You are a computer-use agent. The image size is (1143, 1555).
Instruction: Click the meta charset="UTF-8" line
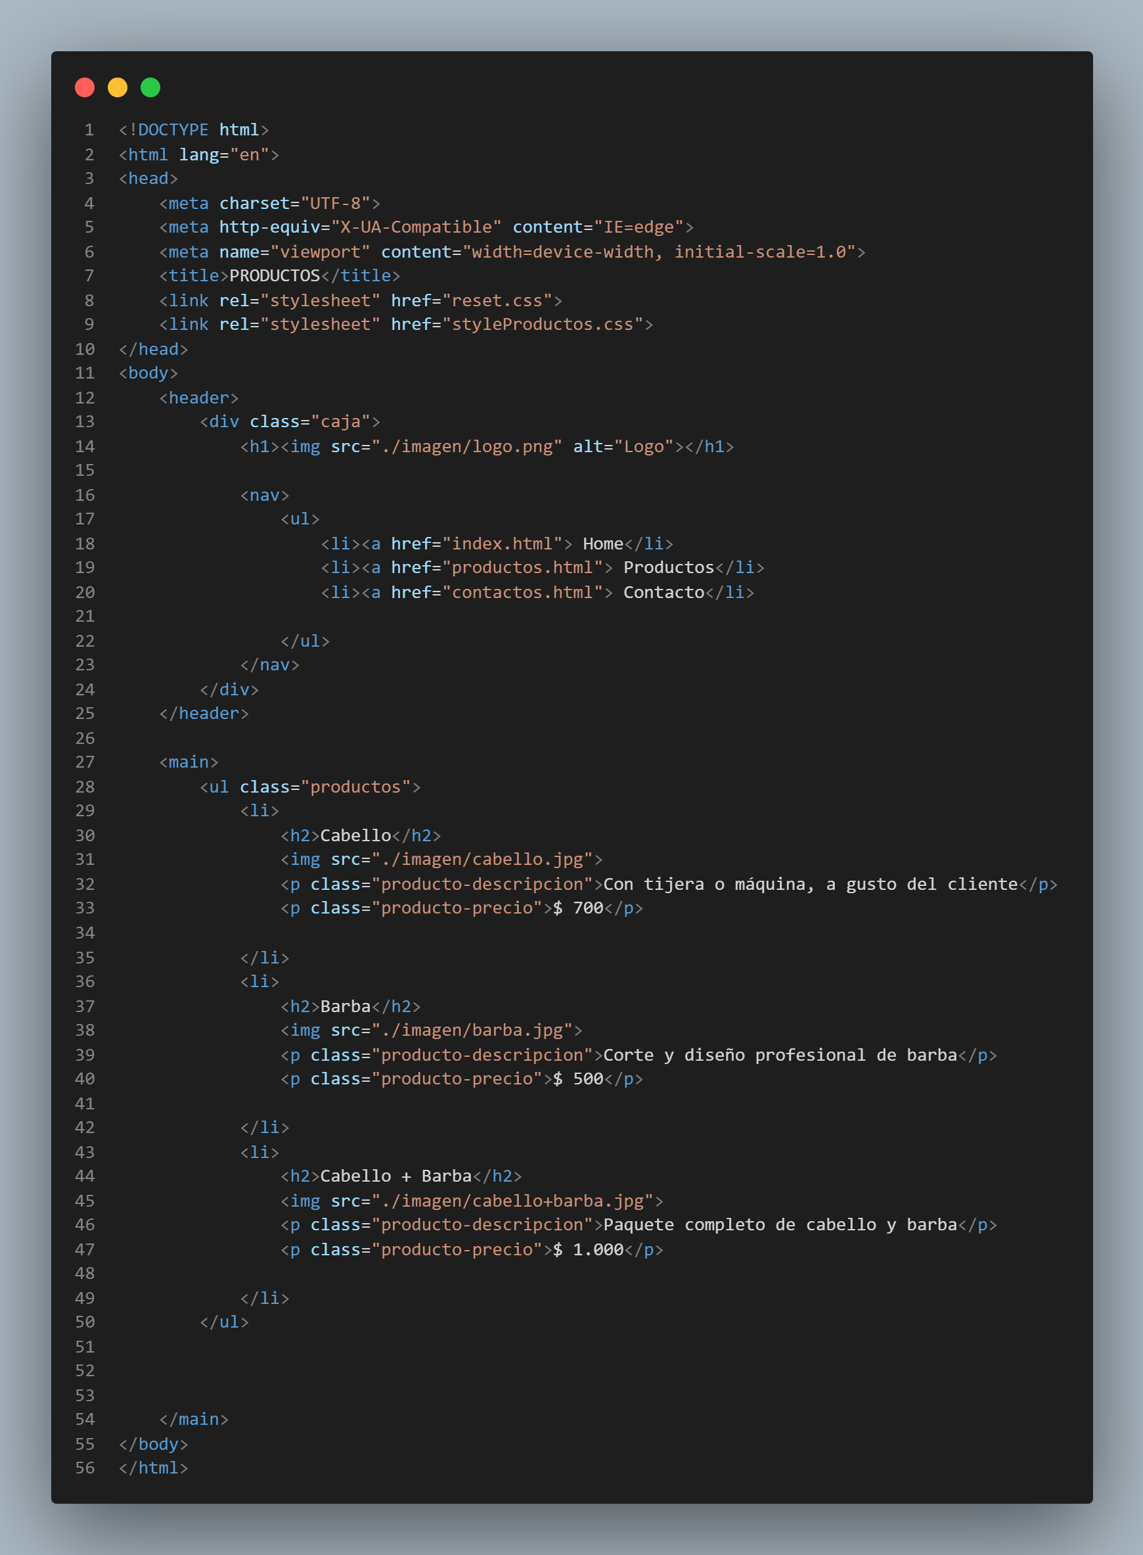click(x=270, y=204)
